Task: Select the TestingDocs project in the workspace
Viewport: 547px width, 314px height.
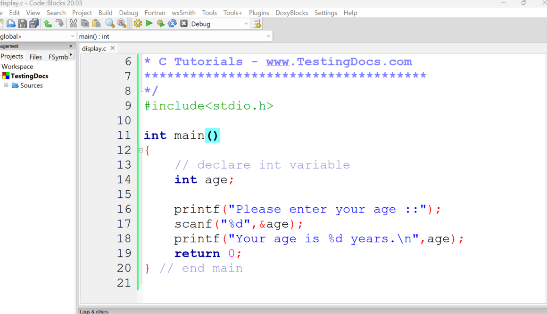Action: point(29,76)
